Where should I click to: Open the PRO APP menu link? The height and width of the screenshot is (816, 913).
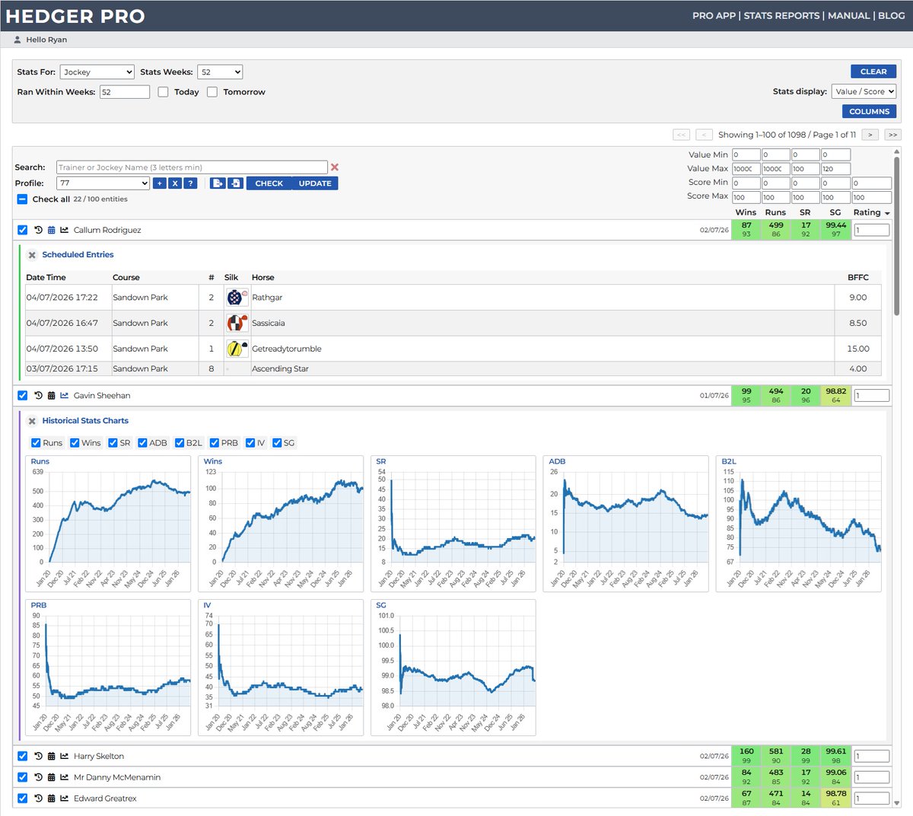point(714,15)
